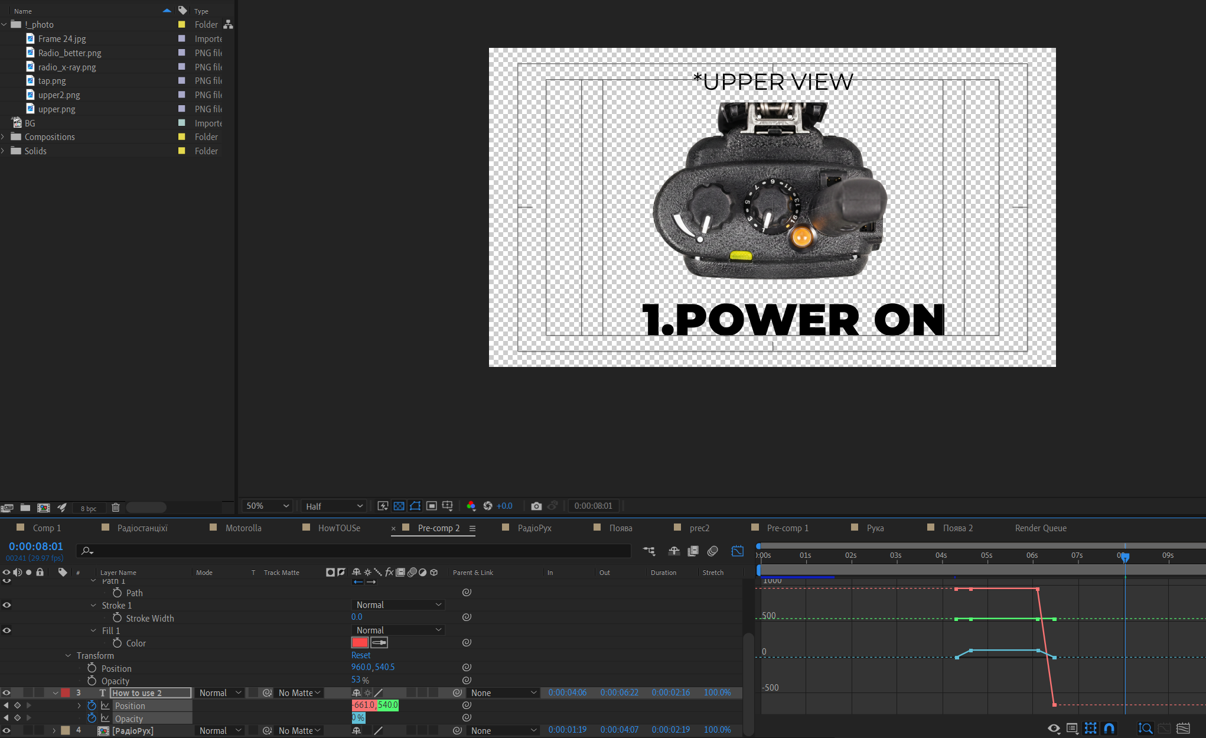This screenshot has width=1206, height=738.
Task: Expand the Compositions folder
Action: click(4, 137)
